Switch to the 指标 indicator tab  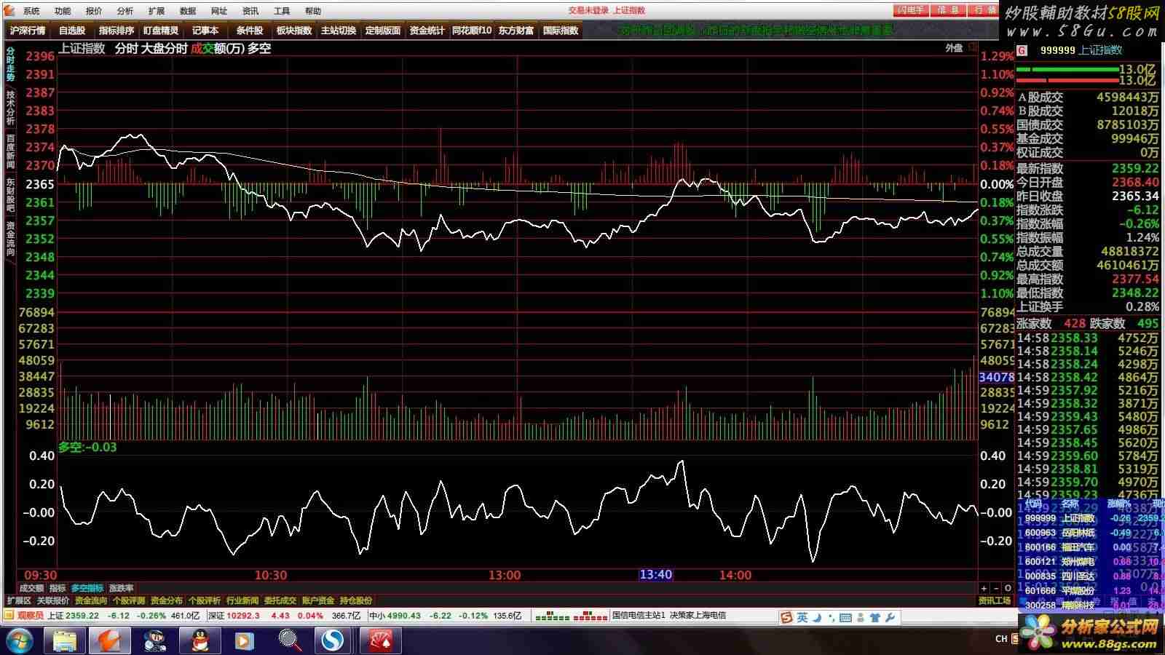[58, 588]
